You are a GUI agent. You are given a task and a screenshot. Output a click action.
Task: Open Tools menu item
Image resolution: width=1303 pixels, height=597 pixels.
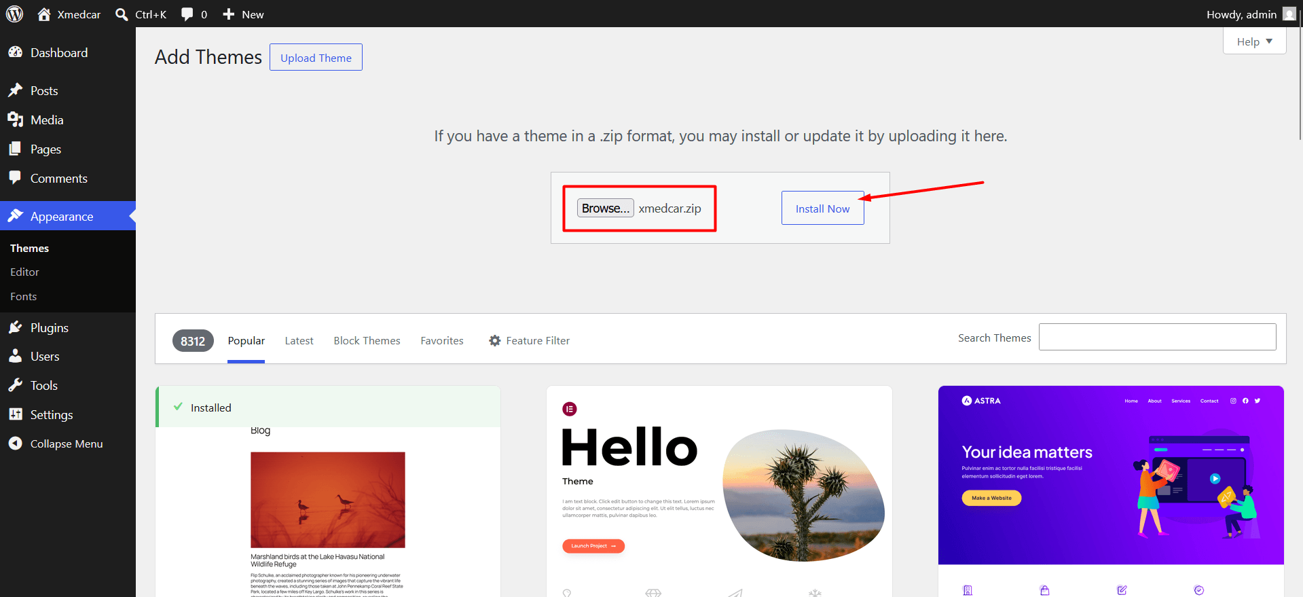(68, 385)
